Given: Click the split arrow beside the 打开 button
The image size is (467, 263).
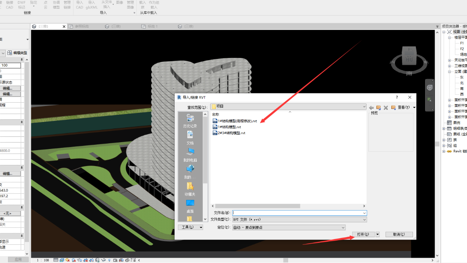Looking at the screenshot, I should [x=378, y=234].
